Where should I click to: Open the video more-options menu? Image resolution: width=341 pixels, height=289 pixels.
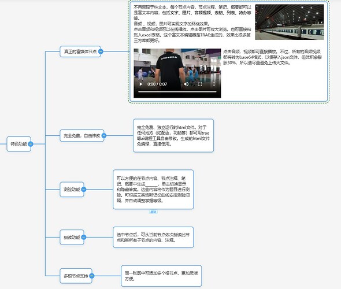coord(214,84)
